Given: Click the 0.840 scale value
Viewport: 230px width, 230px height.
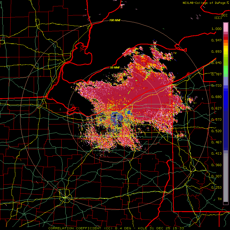Looking at the screenshot, I should pos(216,63).
